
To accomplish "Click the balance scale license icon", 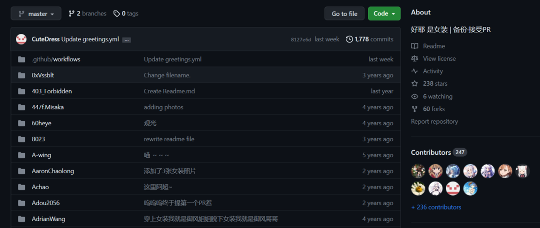I will (x=414, y=58).
